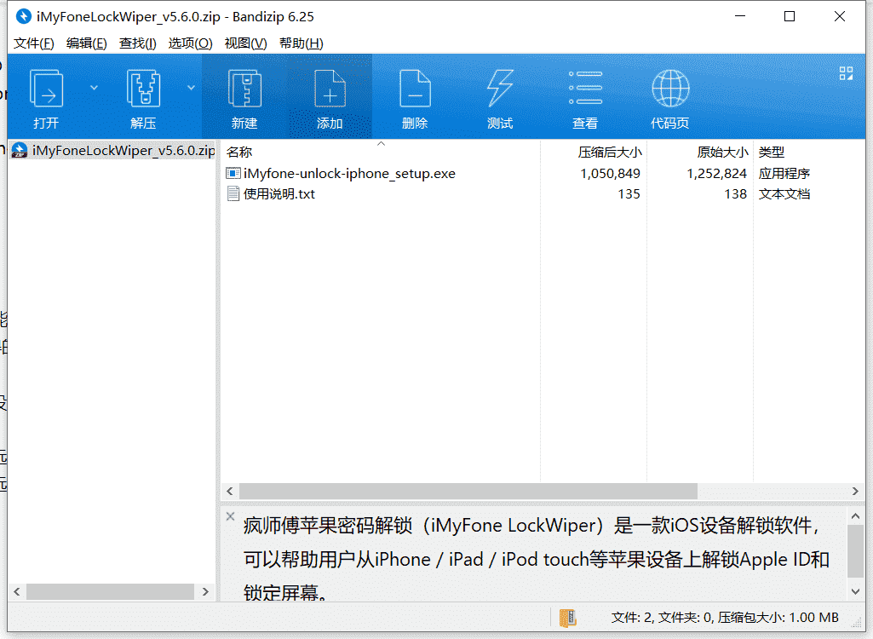Viewport: 873px width, 639px height.
Task: Click the 查看 (View) list icon
Action: pyautogui.click(x=585, y=88)
